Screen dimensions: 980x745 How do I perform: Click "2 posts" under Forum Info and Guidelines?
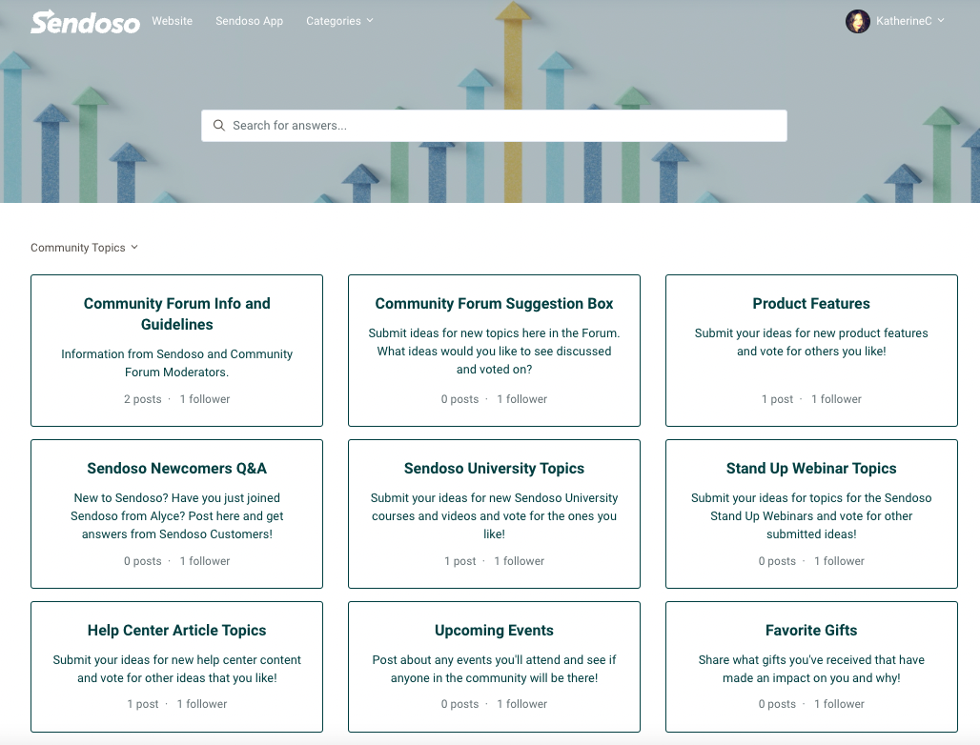pyautogui.click(x=142, y=399)
